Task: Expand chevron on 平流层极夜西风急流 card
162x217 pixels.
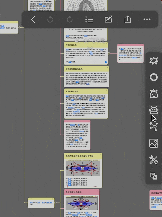Action: point(107,68)
